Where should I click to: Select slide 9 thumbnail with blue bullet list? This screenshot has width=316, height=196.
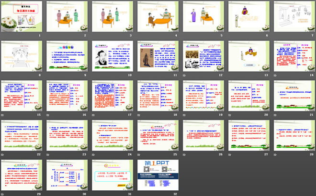tap(67, 56)
